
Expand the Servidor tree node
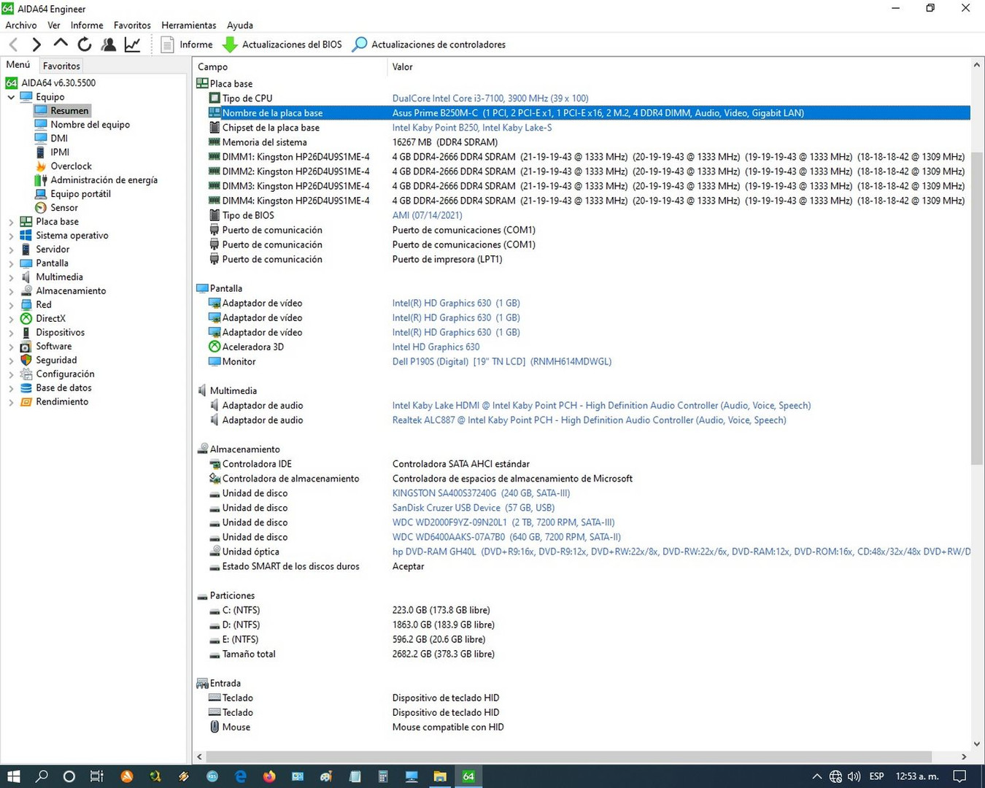click(11, 250)
